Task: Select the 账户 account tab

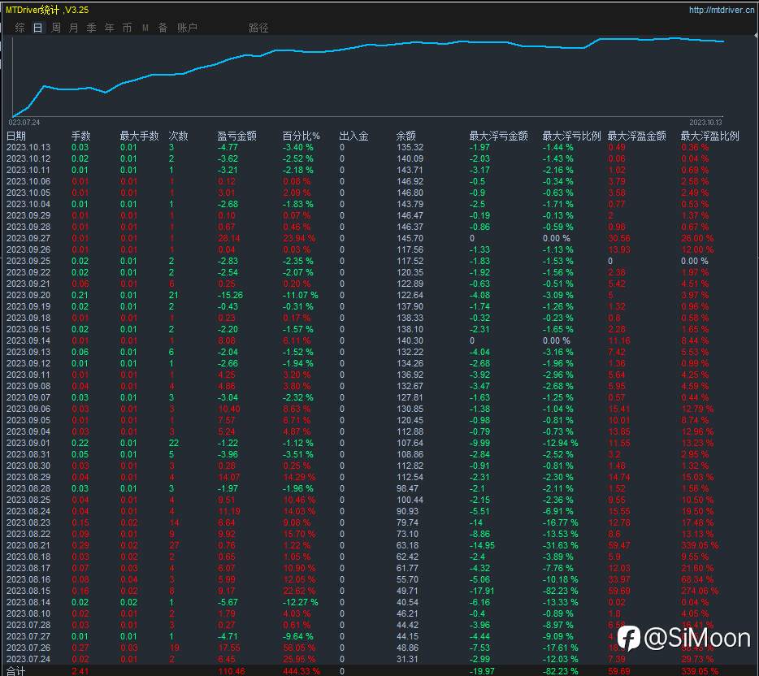Action: [187, 28]
